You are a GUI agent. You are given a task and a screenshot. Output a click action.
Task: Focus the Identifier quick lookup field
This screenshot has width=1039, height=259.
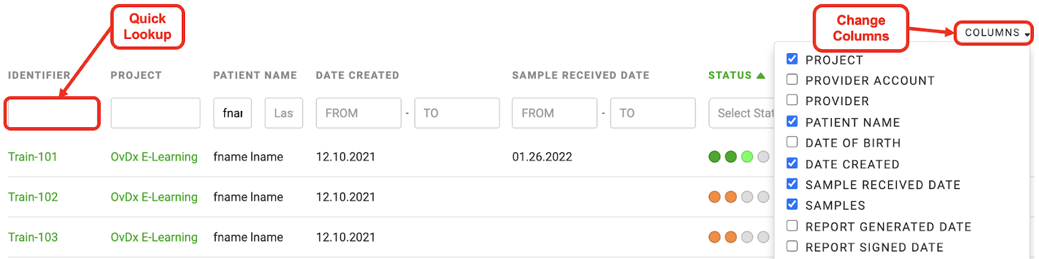52,114
